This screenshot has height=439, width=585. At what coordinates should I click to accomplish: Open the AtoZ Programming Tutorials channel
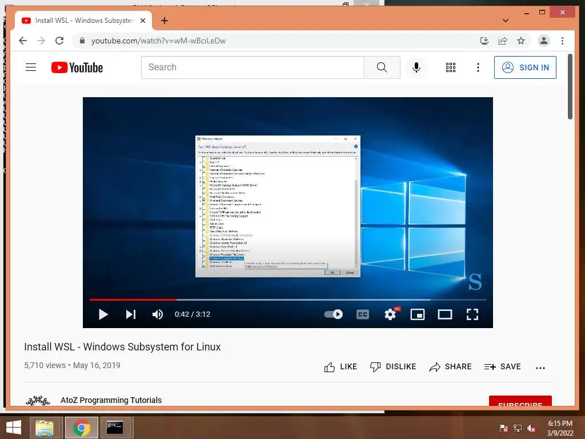(111, 400)
